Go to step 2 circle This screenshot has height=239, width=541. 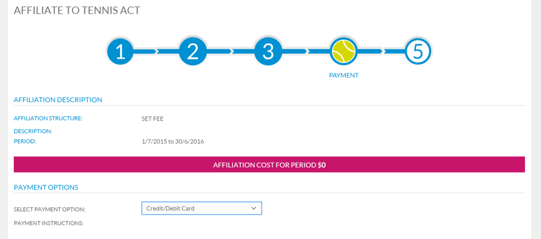[193, 51]
